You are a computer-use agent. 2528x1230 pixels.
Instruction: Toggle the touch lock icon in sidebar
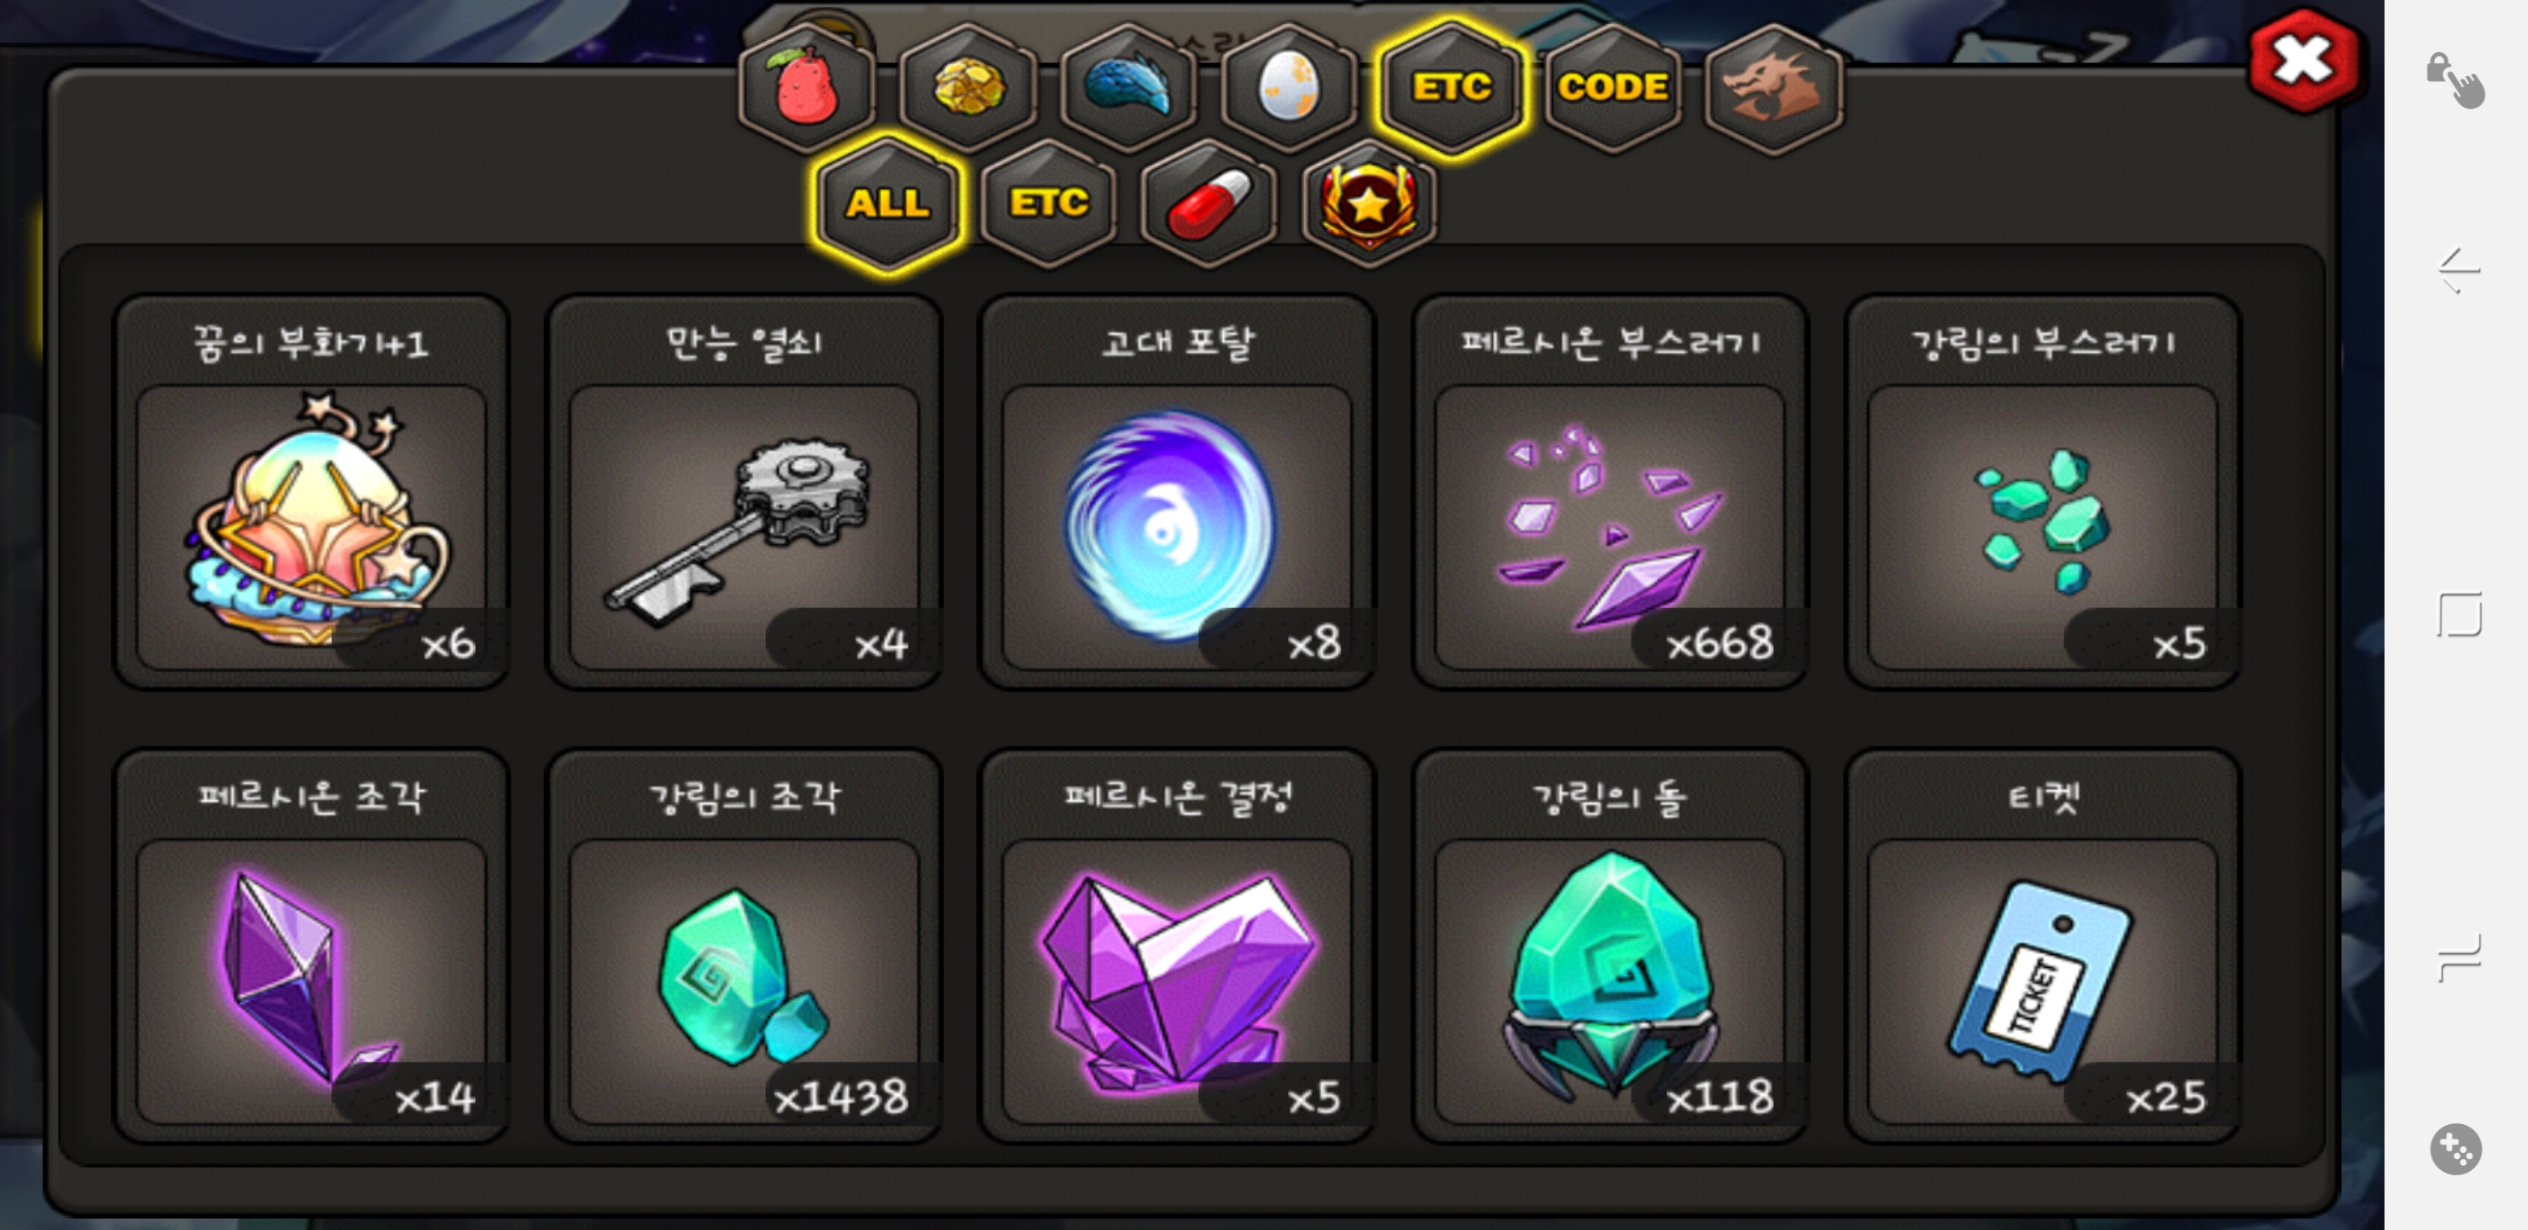(x=2456, y=79)
